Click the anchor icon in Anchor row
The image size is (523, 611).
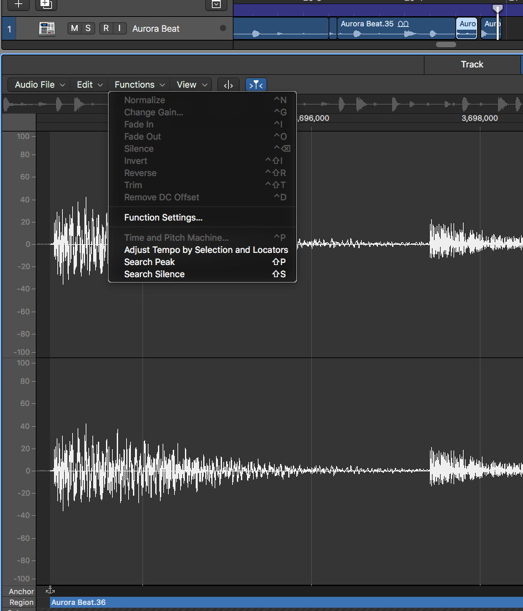click(51, 590)
